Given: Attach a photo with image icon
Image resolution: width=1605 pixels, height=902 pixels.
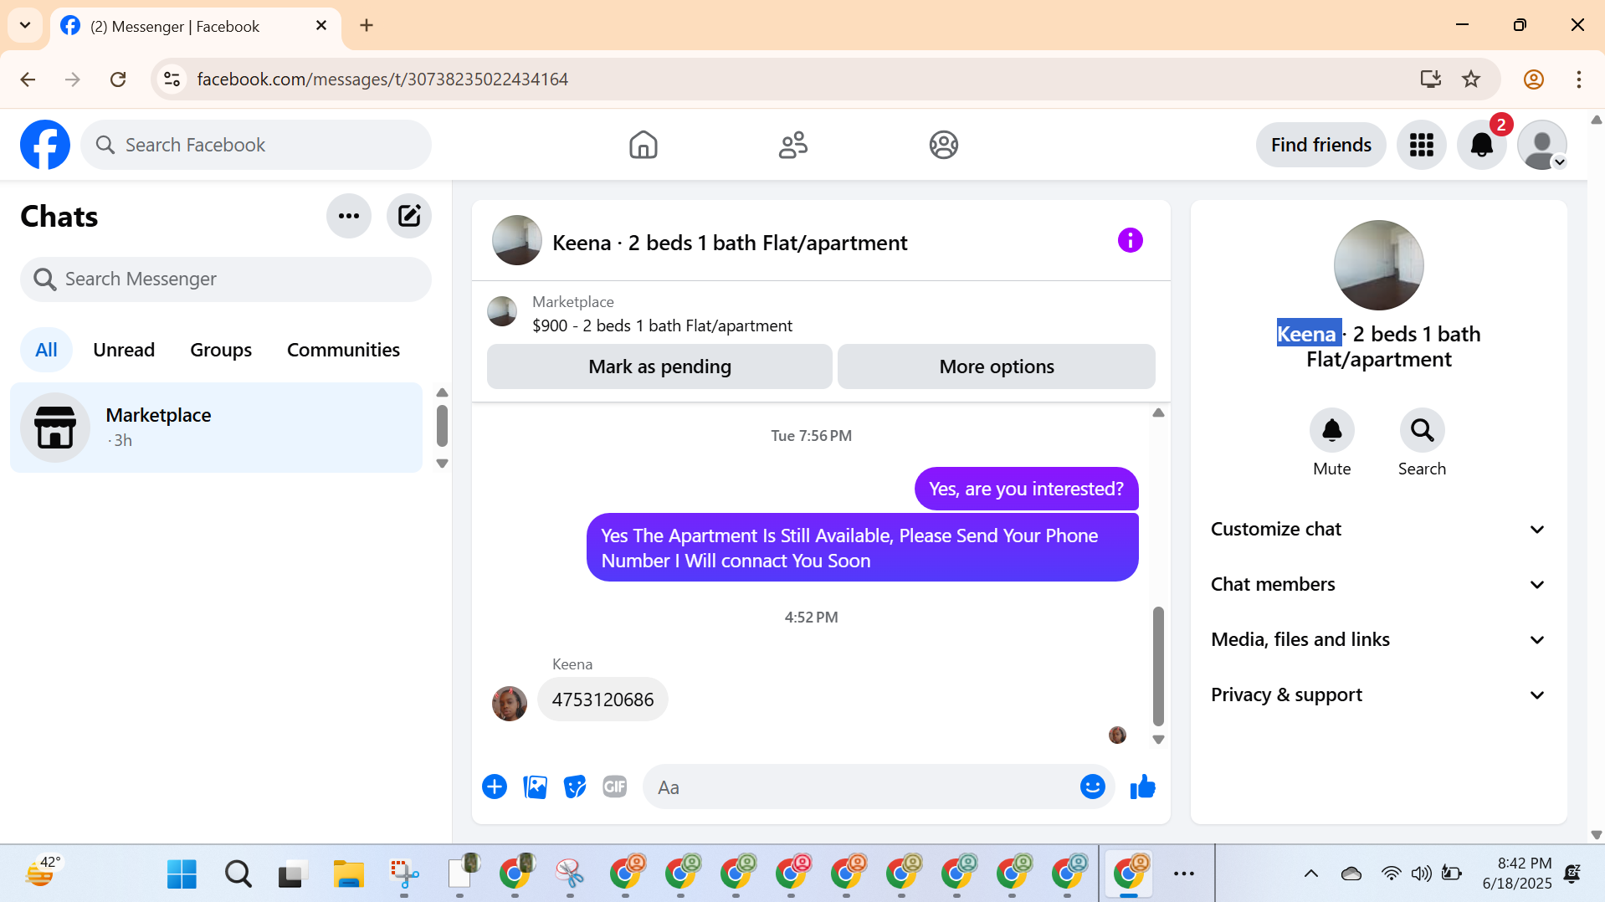Looking at the screenshot, I should coord(535,787).
